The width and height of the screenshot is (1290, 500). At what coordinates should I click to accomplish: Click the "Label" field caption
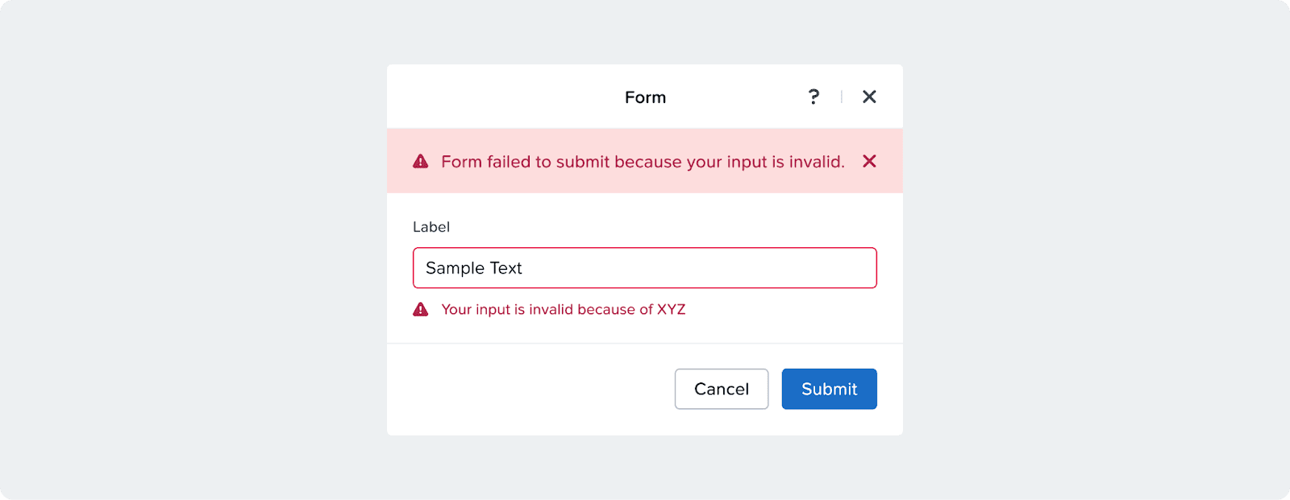point(431,227)
